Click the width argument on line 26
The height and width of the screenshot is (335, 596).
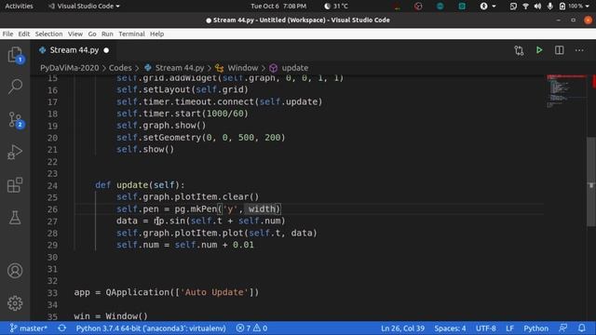(263, 208)
